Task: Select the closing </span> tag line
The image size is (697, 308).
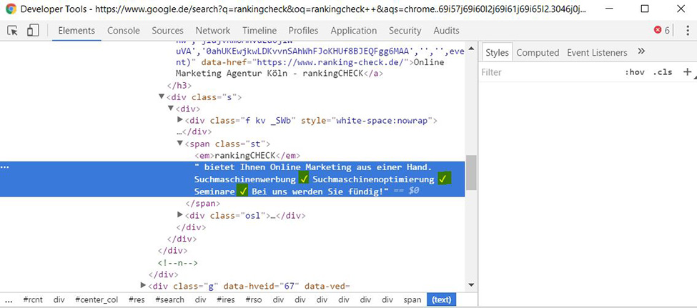Action: pyautogui.click(x=203, y=204)
